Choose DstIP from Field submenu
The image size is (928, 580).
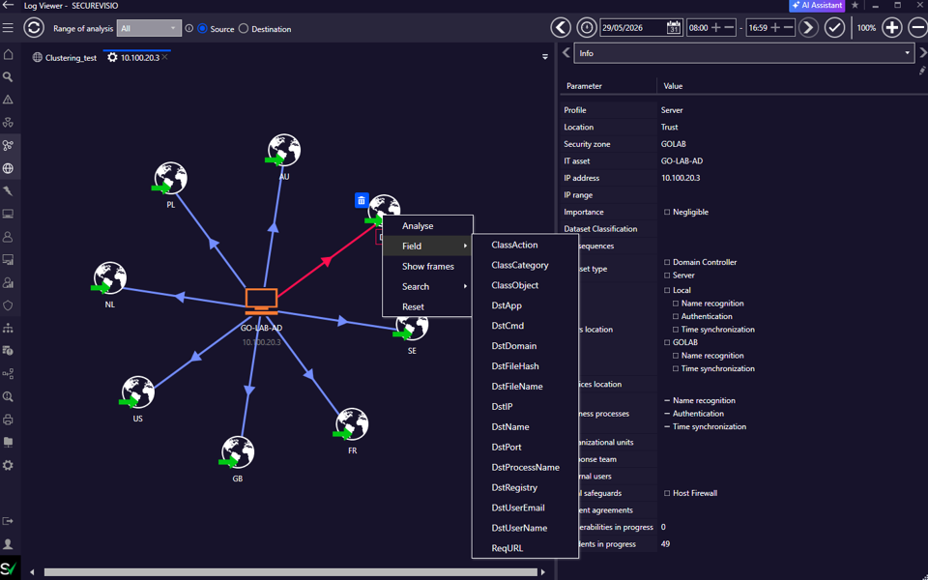(x=502, y=407)
